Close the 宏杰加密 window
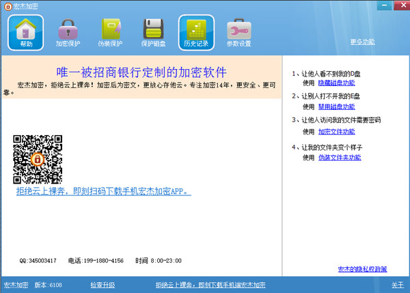Image resolution: width=410 pixels, height=293 pixels. coord(402,5)
